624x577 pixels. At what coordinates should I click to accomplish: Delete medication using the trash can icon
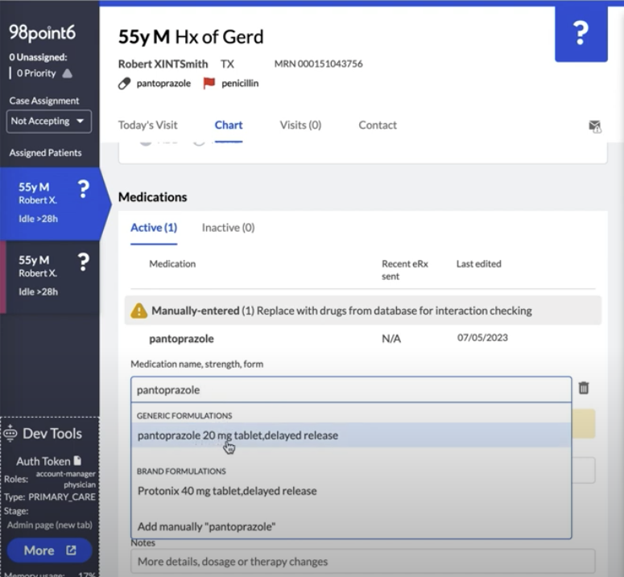584,388
